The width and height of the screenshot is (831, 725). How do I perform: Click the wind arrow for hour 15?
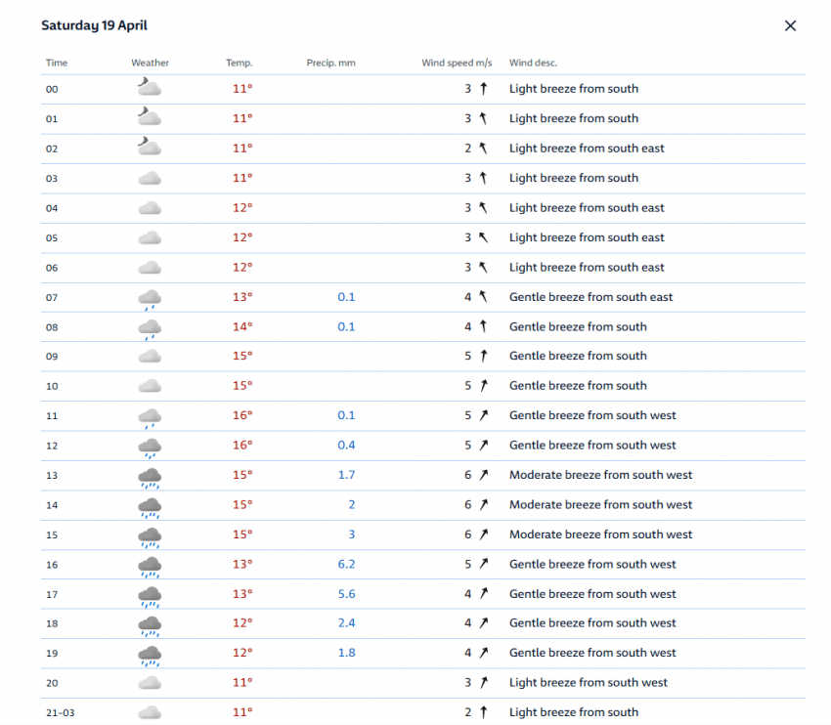pos(482,534)
